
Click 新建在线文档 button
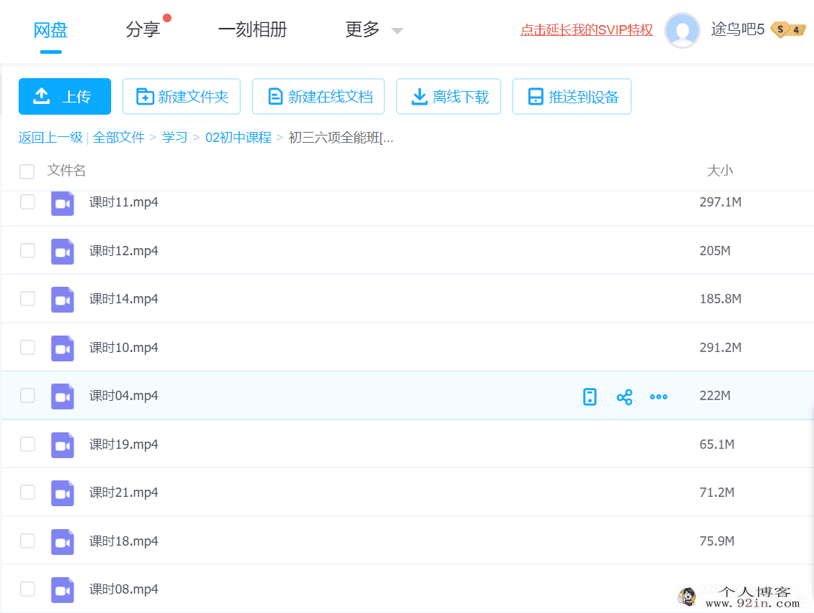(x=318, y=97)
